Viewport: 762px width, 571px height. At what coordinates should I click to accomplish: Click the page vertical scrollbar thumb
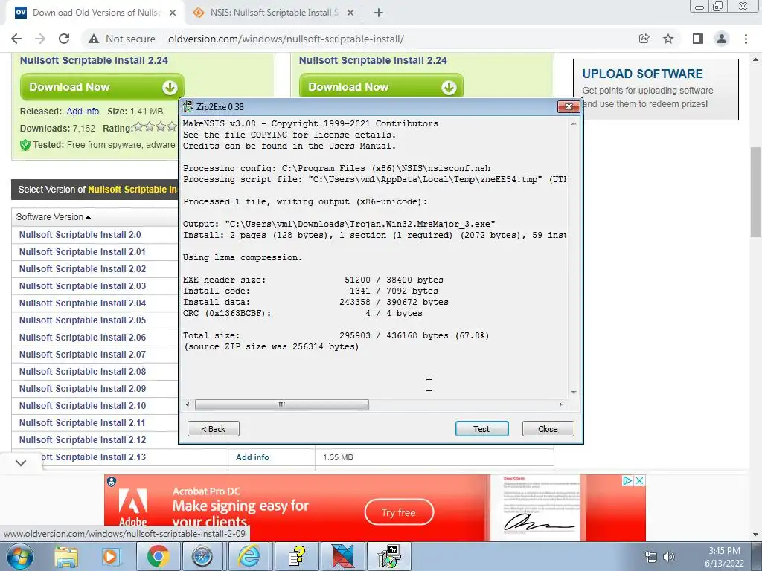pos(756,192)
